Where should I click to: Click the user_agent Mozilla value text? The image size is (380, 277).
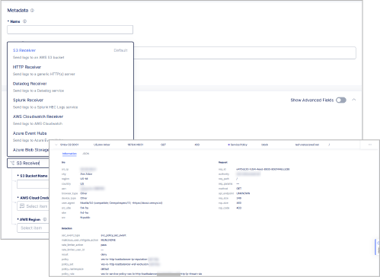pyautogui.click(x=121, y=203)
